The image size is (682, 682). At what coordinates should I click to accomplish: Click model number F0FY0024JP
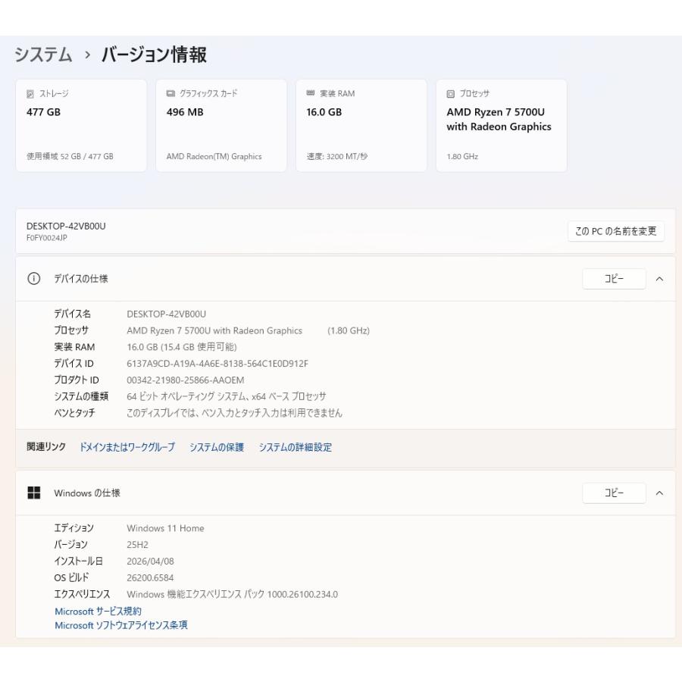click(x=46, y=238)
